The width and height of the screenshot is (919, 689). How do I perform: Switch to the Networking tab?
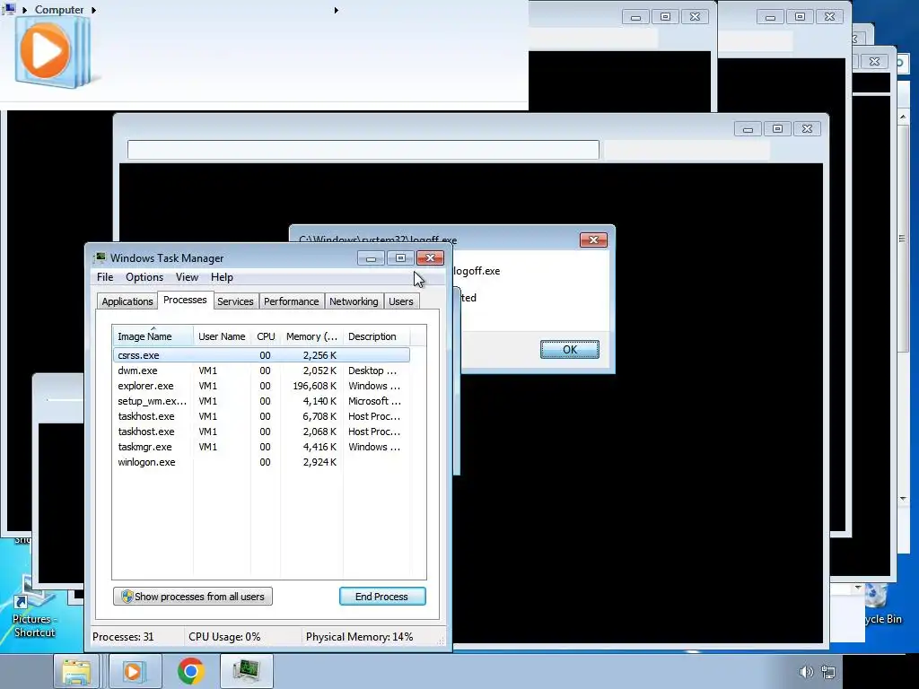coord(354,301)
